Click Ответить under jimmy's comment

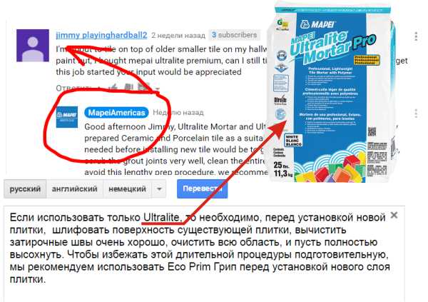73,88
